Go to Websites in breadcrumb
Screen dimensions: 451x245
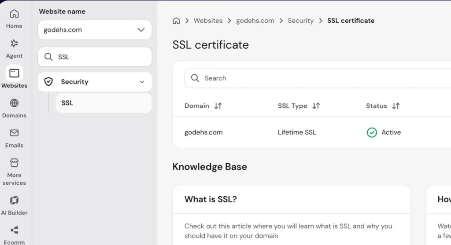pyautogui.click(x=208, y=21)
